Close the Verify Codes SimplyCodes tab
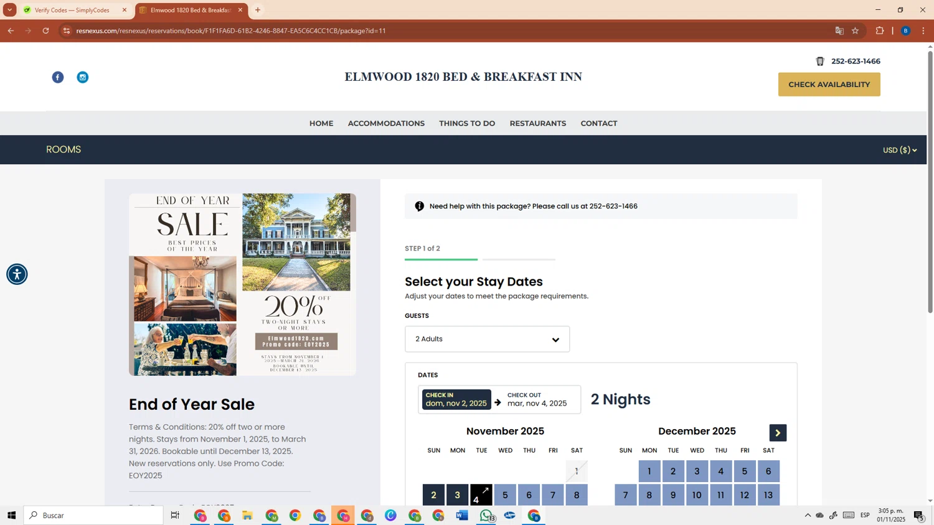The image size is (934, 525). coord(125,10)
